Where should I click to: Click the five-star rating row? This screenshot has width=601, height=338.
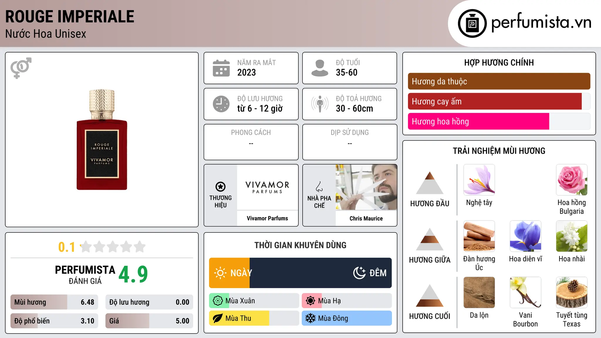point(113,247)
